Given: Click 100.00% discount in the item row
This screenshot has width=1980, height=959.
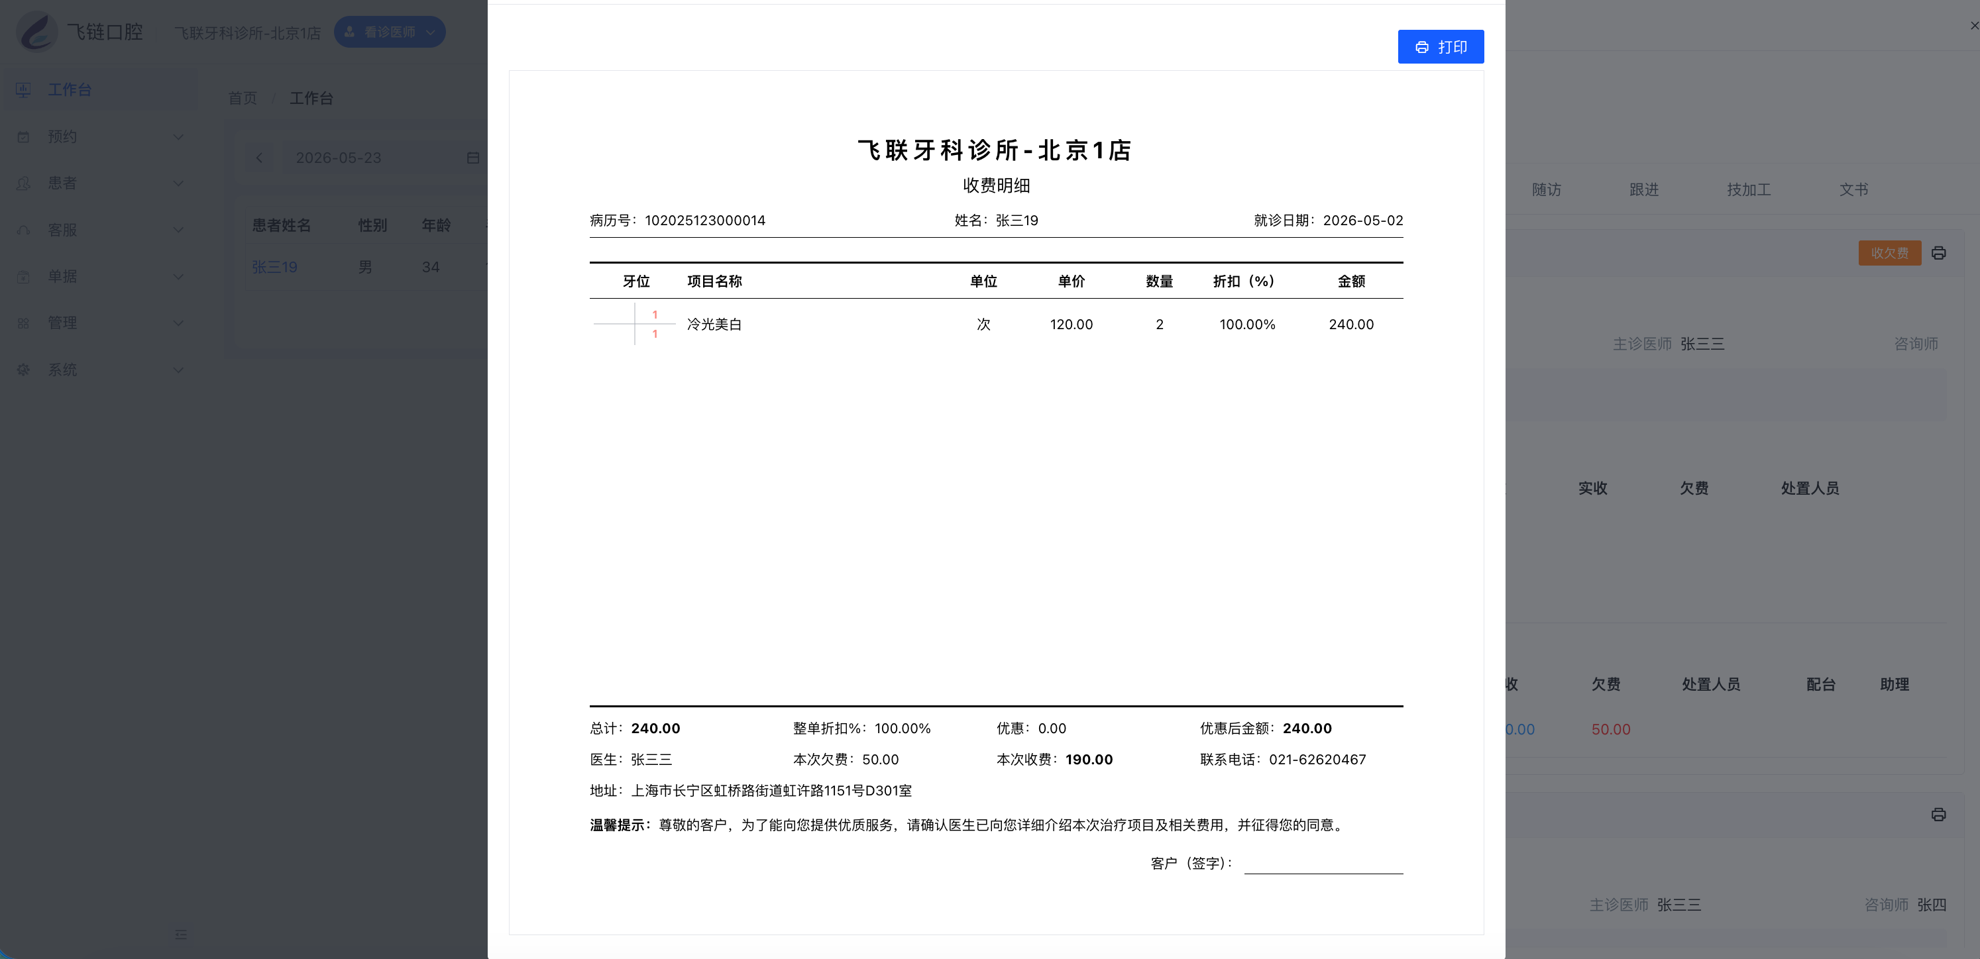Looking at the screenshot, I should [1246, 325].
